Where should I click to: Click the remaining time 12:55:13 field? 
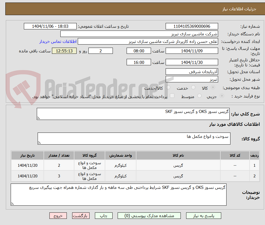[64, 51]
